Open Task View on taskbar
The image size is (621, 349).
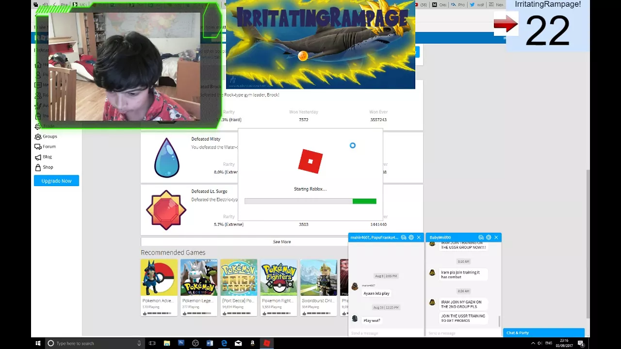point(152,343)
